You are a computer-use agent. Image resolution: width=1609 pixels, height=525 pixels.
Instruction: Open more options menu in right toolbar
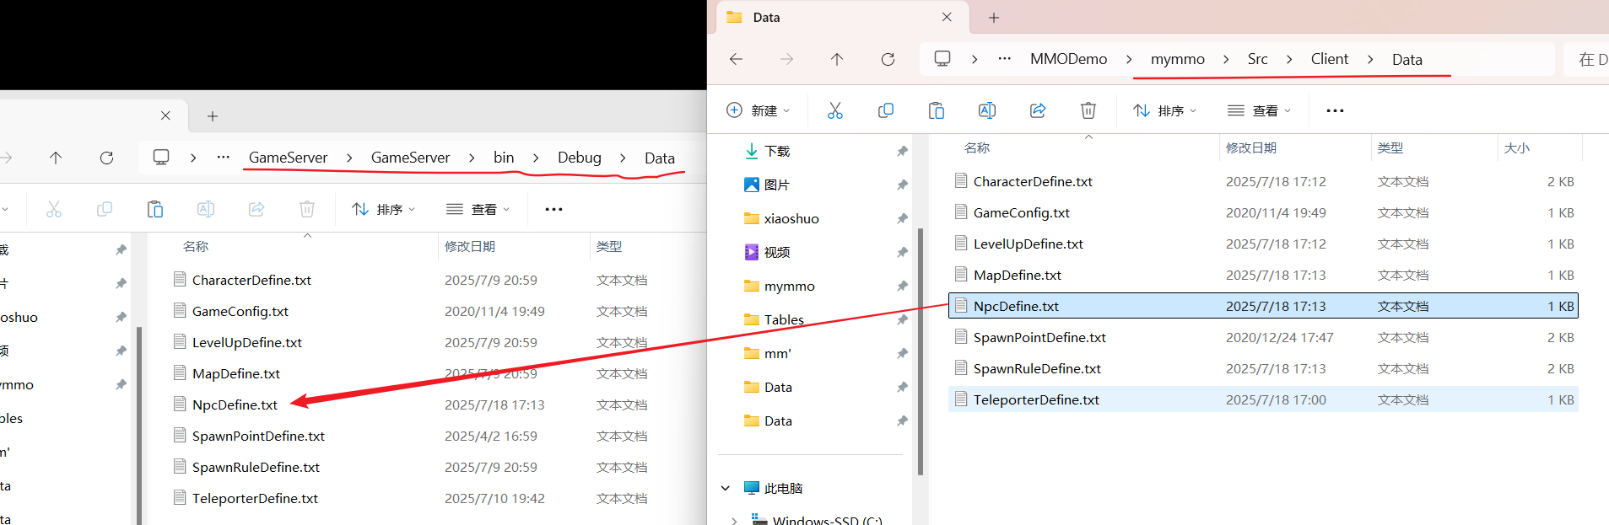click(1335, 110)
